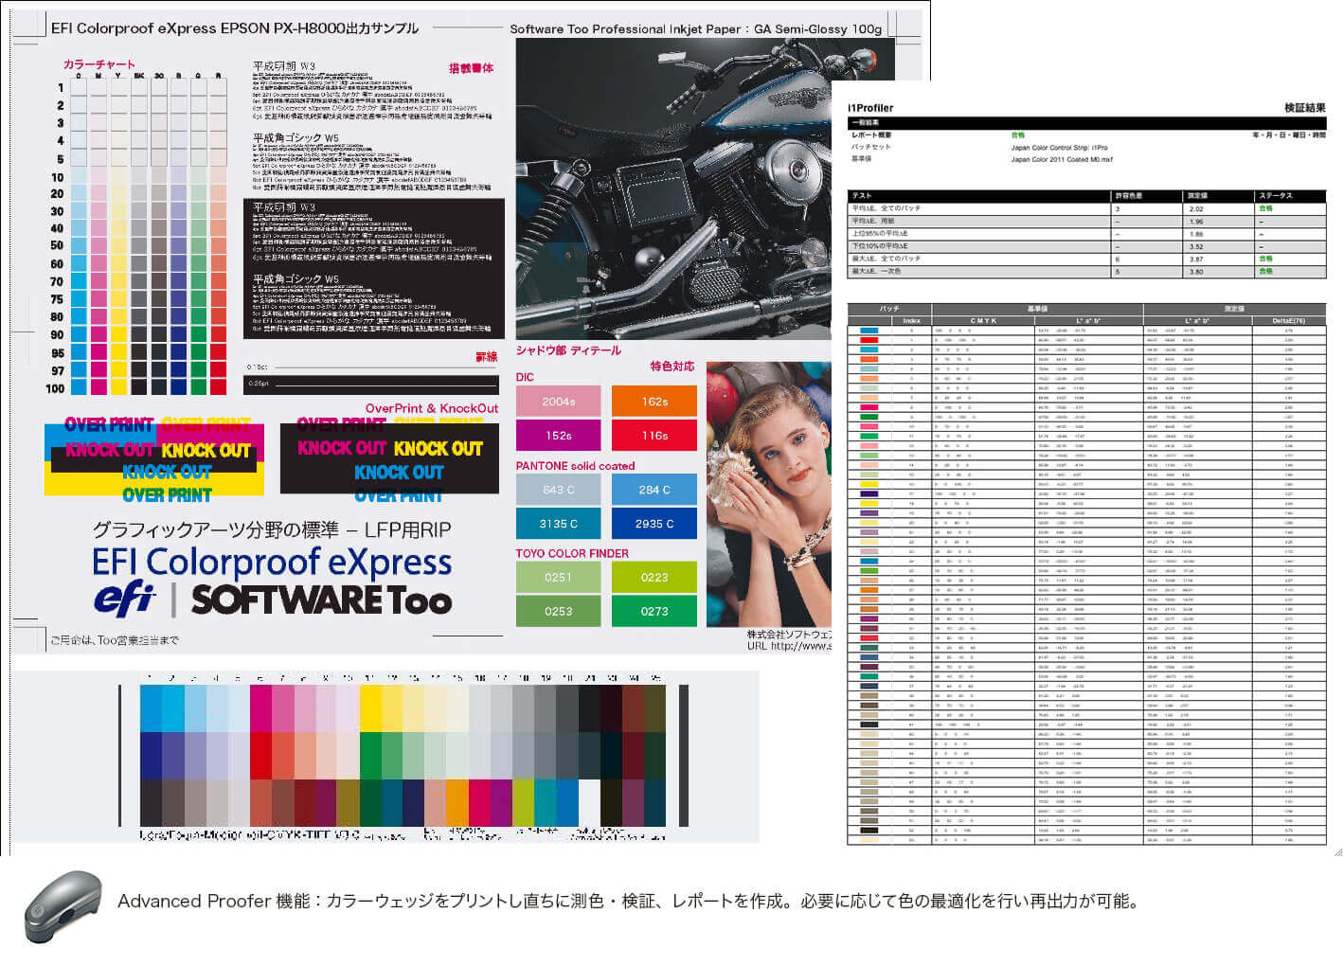The width and height of the screenshot is (1343, 967).
Task: Click the Index column header
Action: tap(911, 320)
